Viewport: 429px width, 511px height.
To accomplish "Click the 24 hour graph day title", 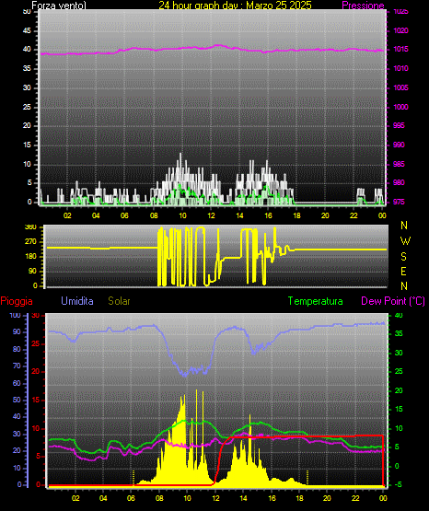I will pyautogui.click(x=235, y=6).
